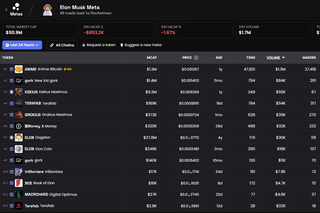Click the BOE Book of Elon name
Image resolution: width=320 pixels, height=213 pixels.
(40, 183)
